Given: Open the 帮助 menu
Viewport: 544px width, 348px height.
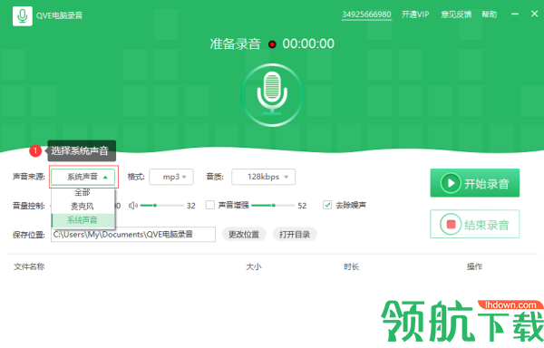Looking at the screenshot, I should pyautogui.click(x=490, y=14).
